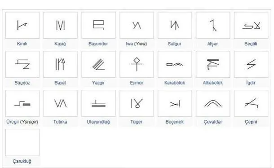Follow the Üregir (Yüregir) link
The image size is (274, 168).
pyautogui.click(x=22, y=122)
